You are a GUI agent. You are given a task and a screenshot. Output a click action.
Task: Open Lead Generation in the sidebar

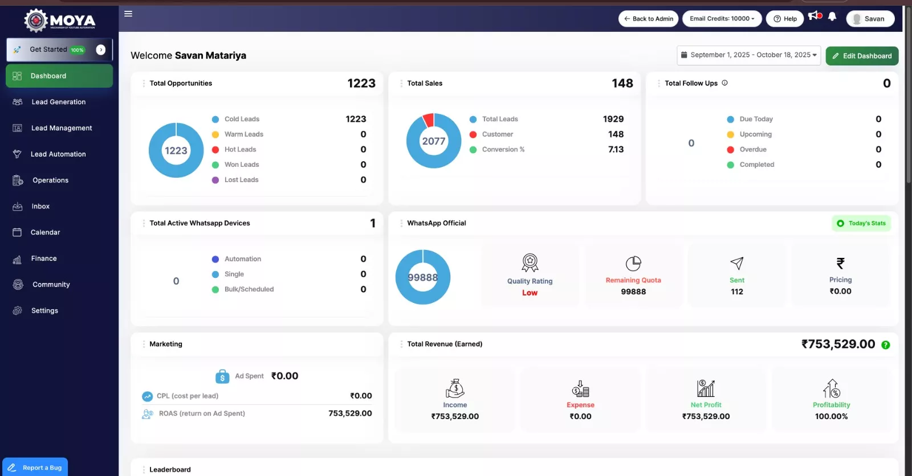59,102
